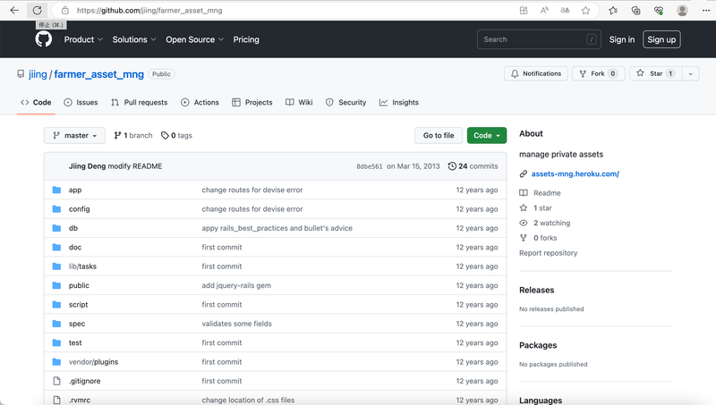This screenshot has width=716, height=405.
Task: Switch to the Code tab
Action: (x=36, y=103)
